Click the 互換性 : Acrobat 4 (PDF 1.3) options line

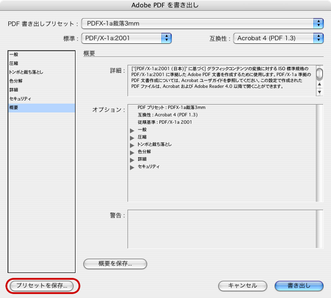(x=168, y=115)
